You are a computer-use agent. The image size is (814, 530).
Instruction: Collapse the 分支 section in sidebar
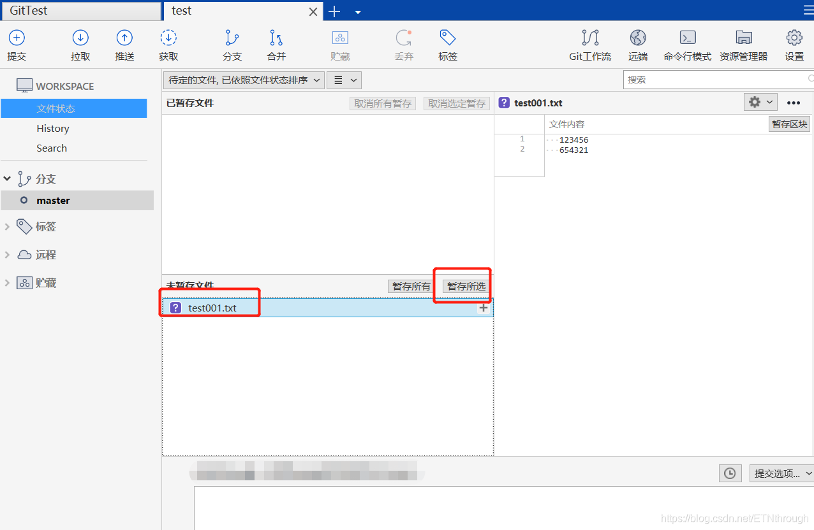8,179
